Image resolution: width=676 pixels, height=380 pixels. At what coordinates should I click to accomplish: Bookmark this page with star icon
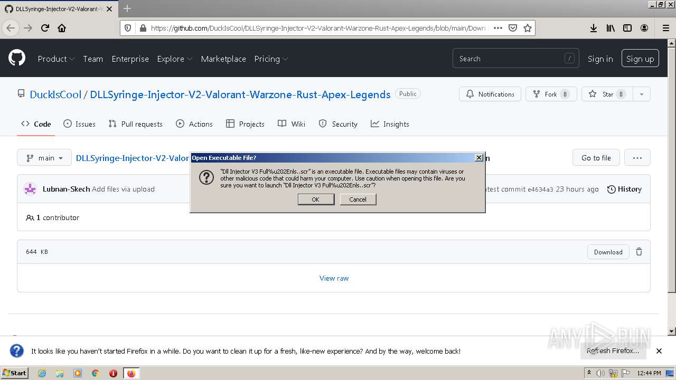527,28
